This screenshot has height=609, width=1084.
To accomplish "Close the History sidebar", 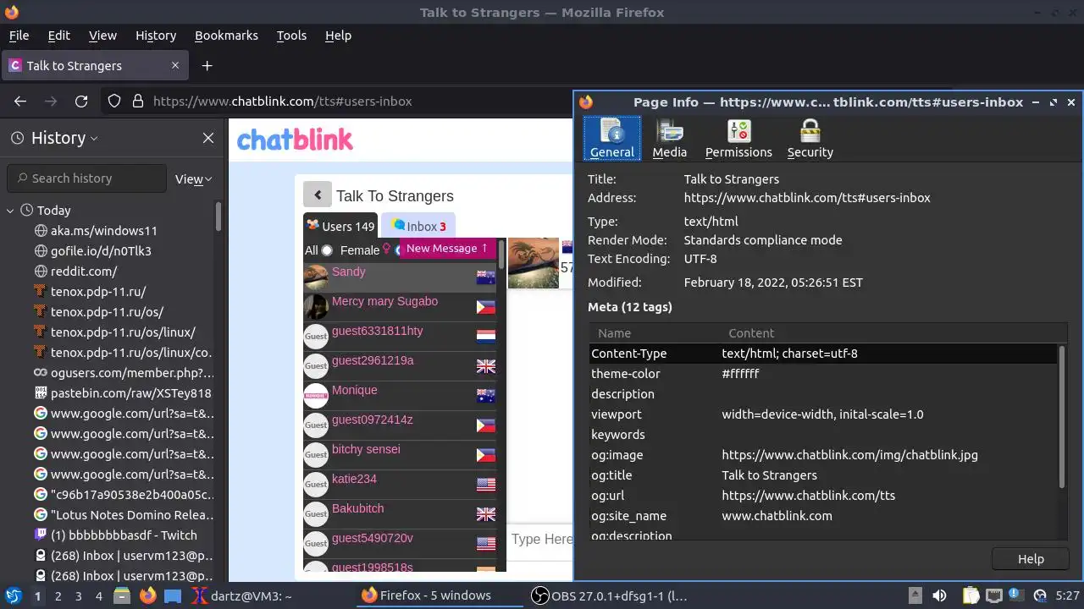I will click(208, 138).
